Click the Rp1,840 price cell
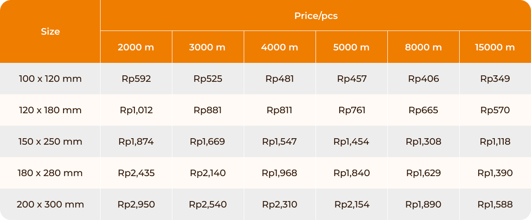 pyautogui.click(x=352, y=173)
